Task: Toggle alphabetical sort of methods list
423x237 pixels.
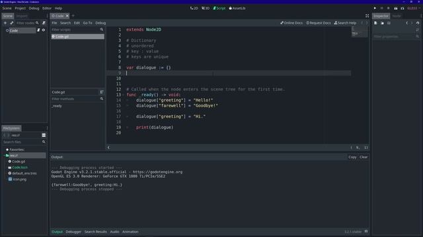Action: [102, 92]
